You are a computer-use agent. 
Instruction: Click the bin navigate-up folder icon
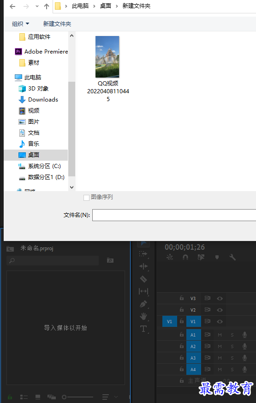coord(10,248)
